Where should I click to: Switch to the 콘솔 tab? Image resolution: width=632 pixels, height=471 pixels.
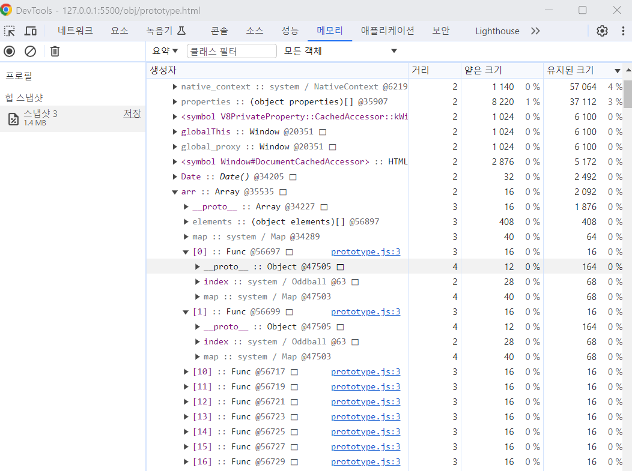[219, 31]
